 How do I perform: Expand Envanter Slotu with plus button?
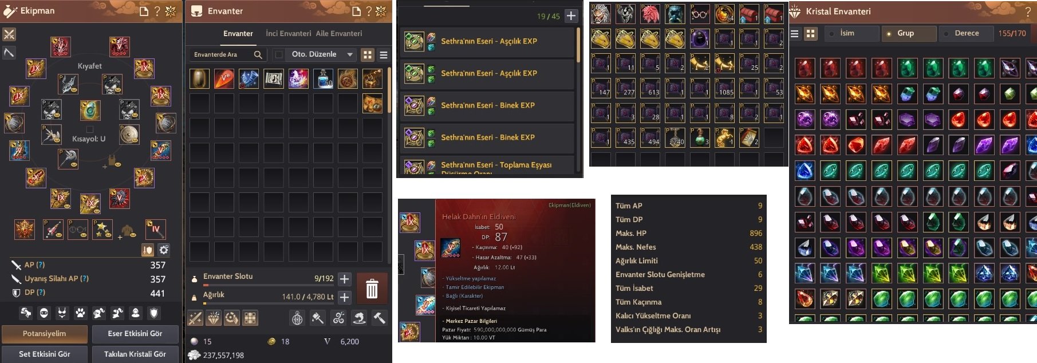tap(344, 279)
